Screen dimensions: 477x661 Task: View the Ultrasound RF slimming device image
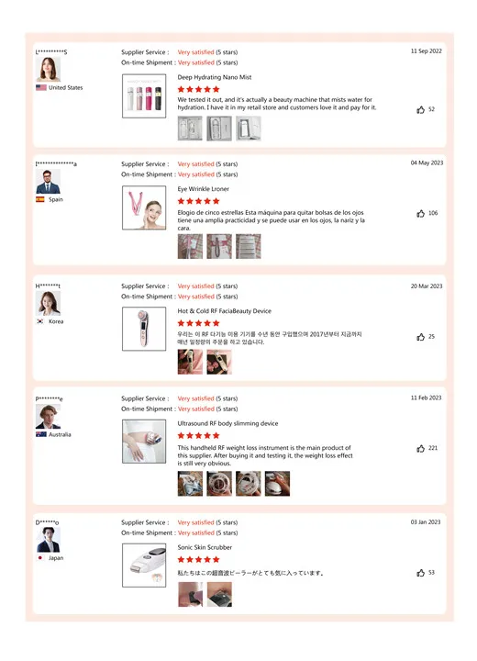[x=144, y=442]
